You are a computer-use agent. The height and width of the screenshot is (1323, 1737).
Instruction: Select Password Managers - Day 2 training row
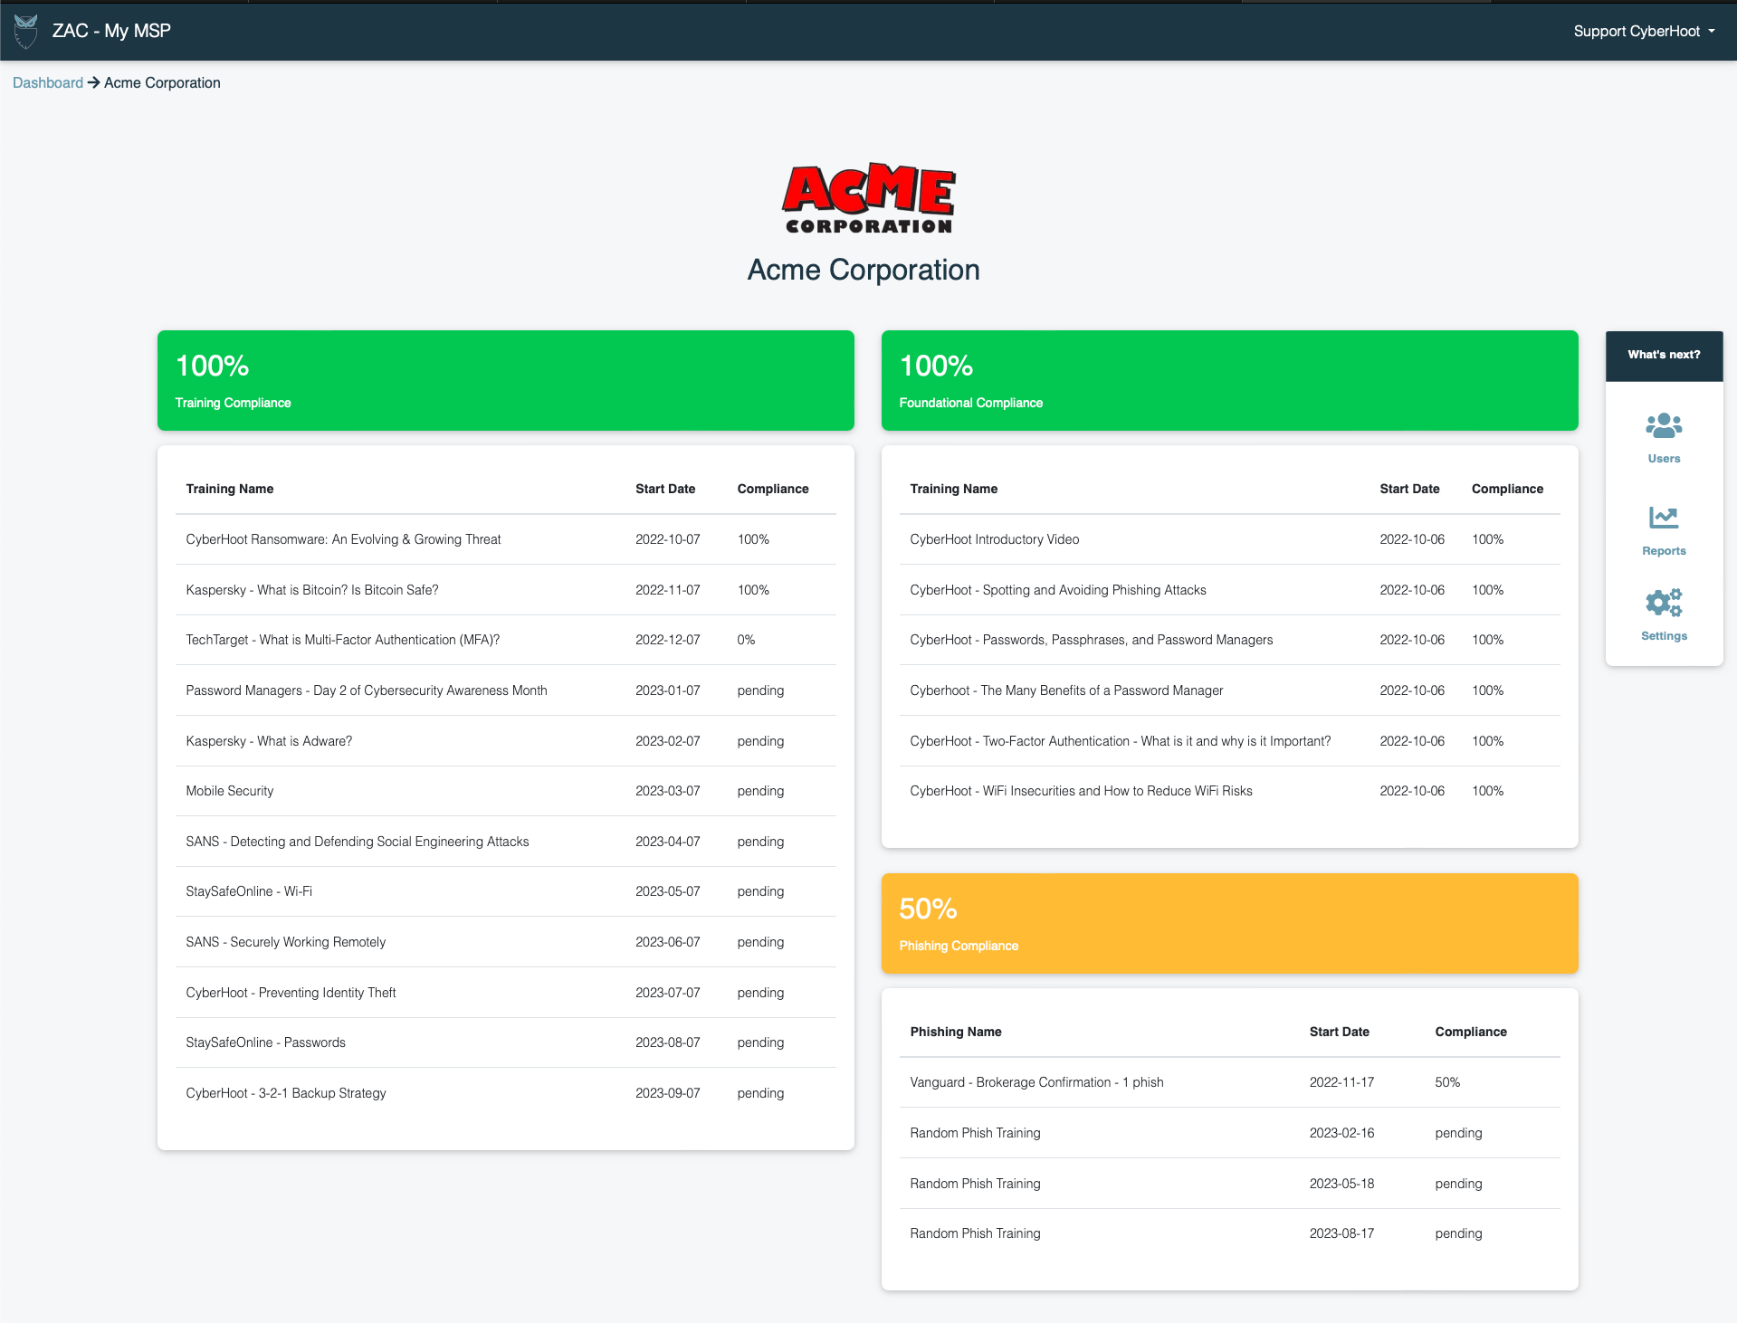[x=505, y=690]
